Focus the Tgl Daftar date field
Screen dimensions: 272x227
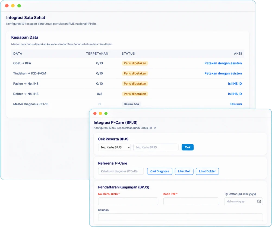click(x=243, y=201)
